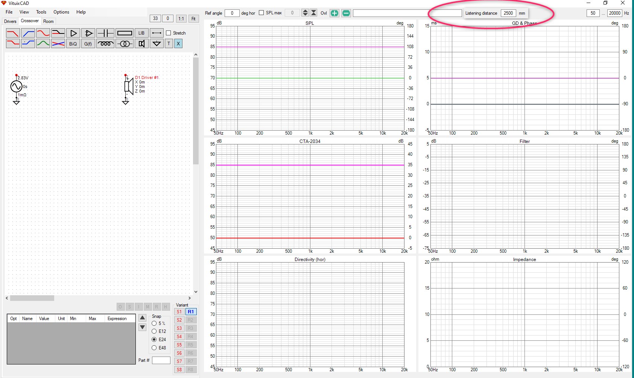The width and height of the screenshot is (634, 378).
Task: Remove overlay with the green minus button
Action: [346, 13]
